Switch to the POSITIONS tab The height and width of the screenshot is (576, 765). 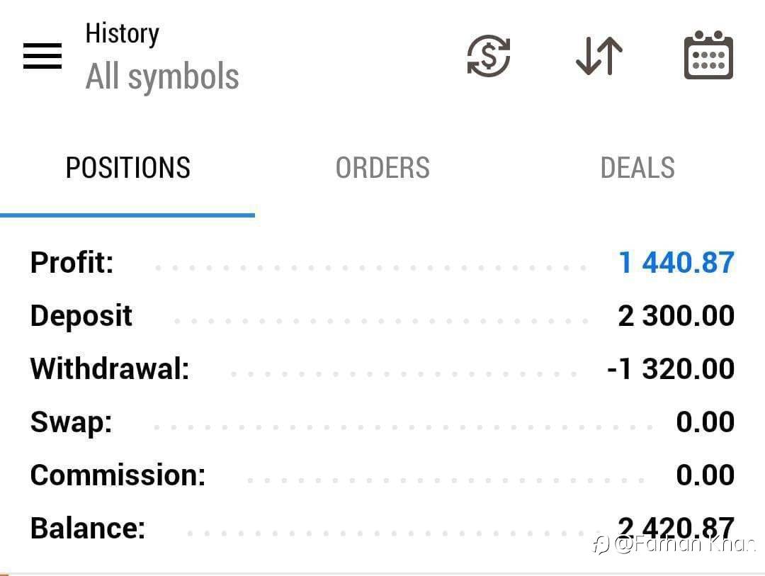[x=127, y=168]
